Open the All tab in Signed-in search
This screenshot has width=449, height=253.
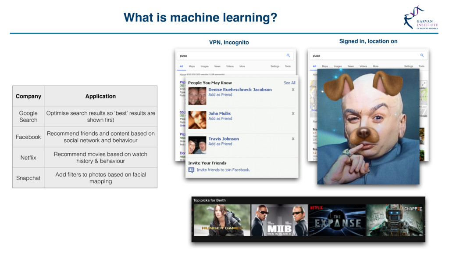pyautogui.click(x=314, y=66)
